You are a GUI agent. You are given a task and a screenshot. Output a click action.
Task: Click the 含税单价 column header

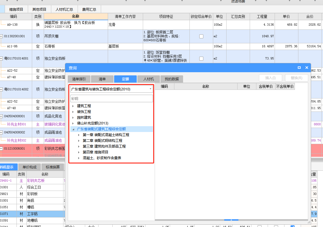point(266,86)
